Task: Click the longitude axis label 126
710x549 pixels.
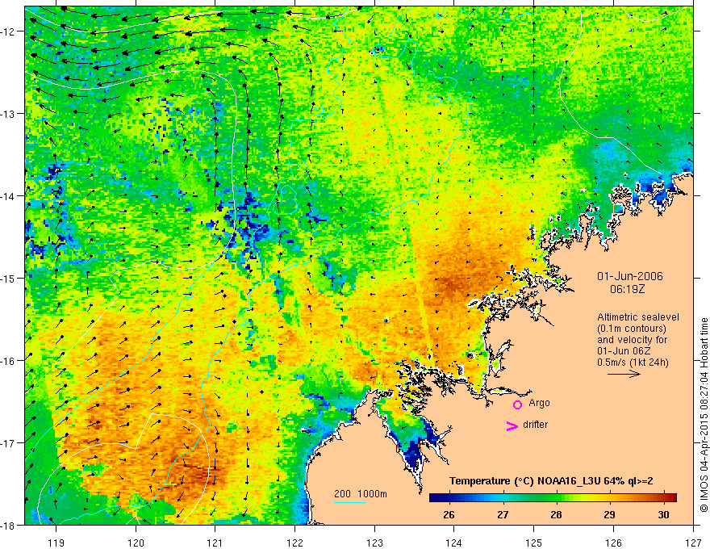Action: pos(613,543)
